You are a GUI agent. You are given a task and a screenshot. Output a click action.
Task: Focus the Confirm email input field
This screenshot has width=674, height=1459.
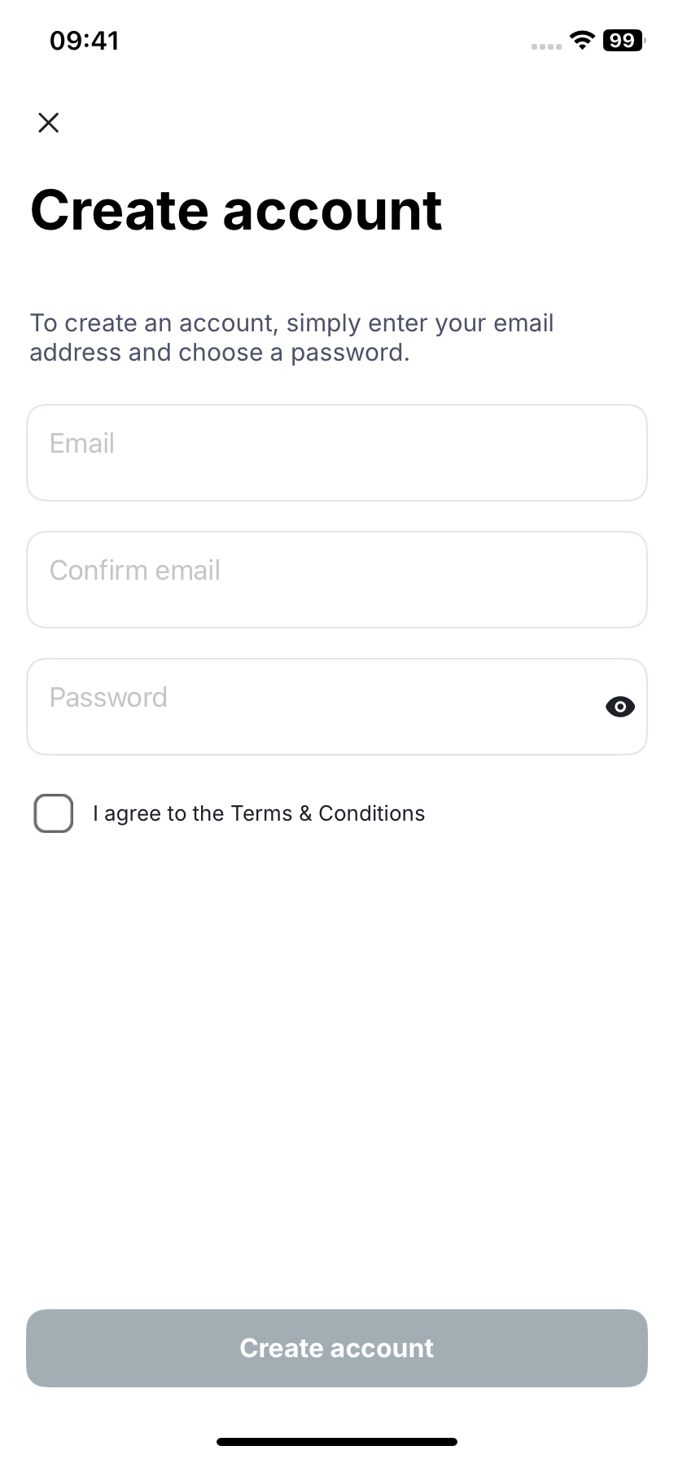(x=337, y=580)
